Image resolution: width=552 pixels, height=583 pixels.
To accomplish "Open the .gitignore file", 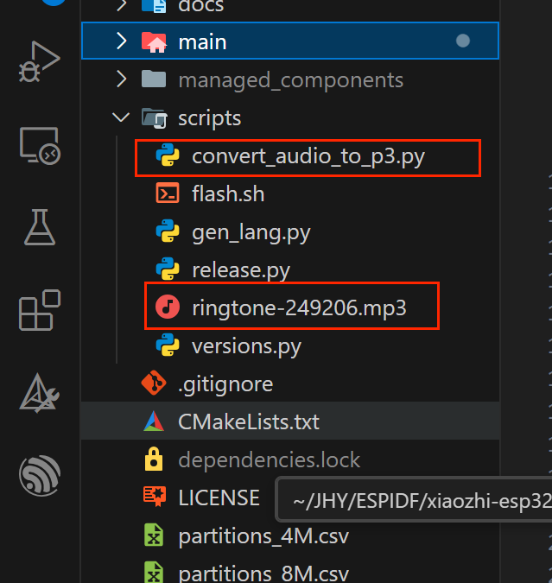I will click(x=225, y=384).
